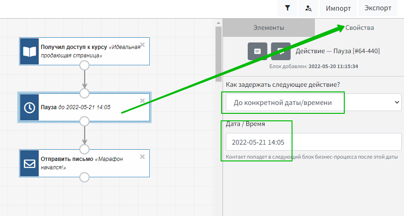The width and height of the screenshot is (404, 216).
Task: Click the Экспорт button
Action: tap(378, 8)
